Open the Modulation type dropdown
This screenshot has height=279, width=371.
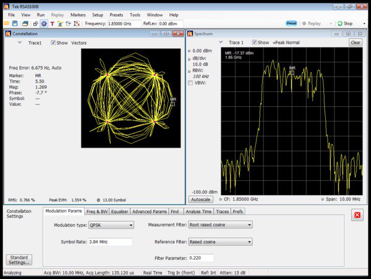click(111, 225)
